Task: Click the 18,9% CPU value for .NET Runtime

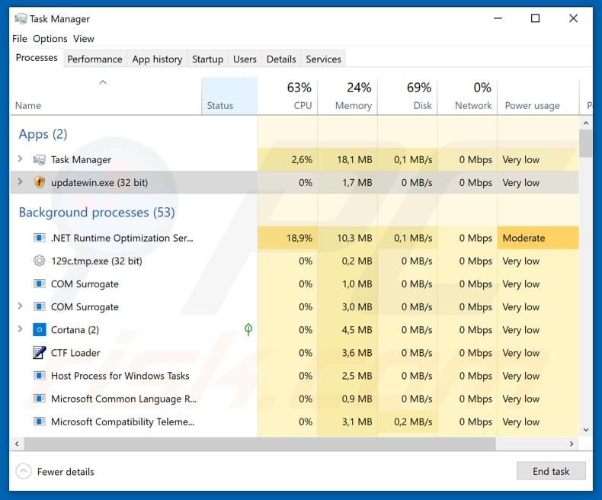Action: (299, 238)
